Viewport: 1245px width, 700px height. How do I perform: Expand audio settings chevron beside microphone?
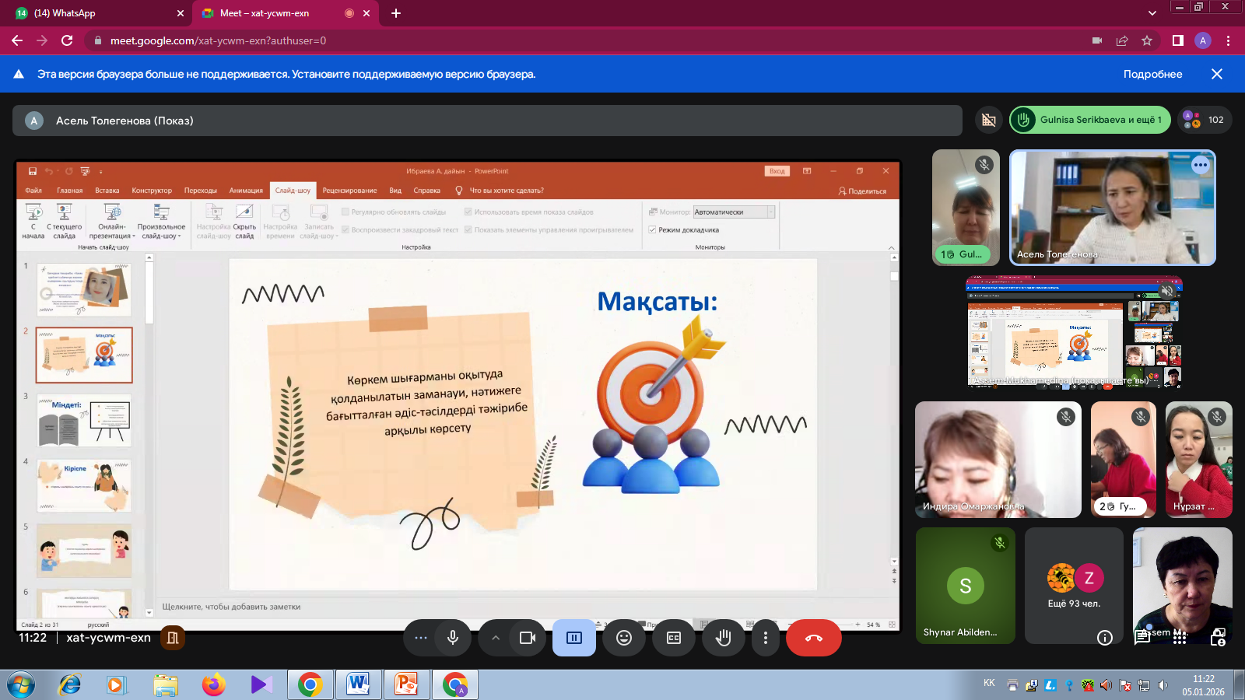pyautogui.click(x=496, y=638)
